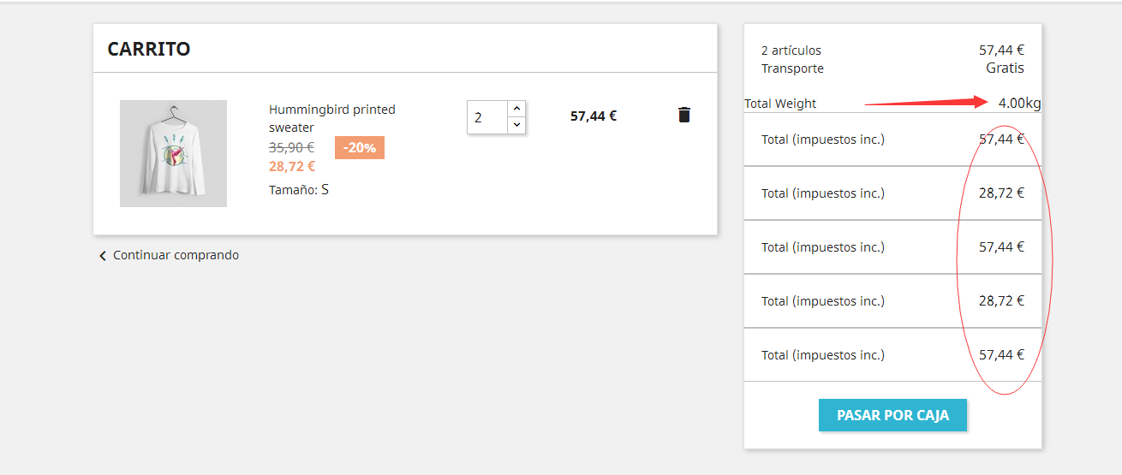Screen dimensions: 1122x475
Task: Click the 2 artículos summary label
Action: pos(791,50)
